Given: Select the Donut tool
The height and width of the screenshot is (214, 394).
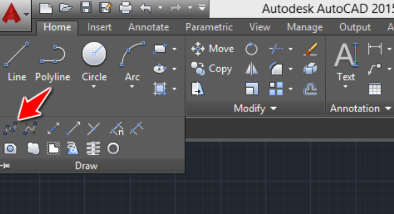Looking at the screenshot, I should (113, 149).
